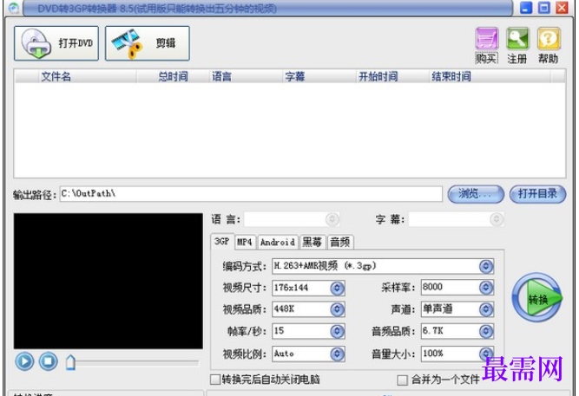Viewport: 579px width, 396px height.
Task: Click the 文件名 column header
Action: coord(88,77)
